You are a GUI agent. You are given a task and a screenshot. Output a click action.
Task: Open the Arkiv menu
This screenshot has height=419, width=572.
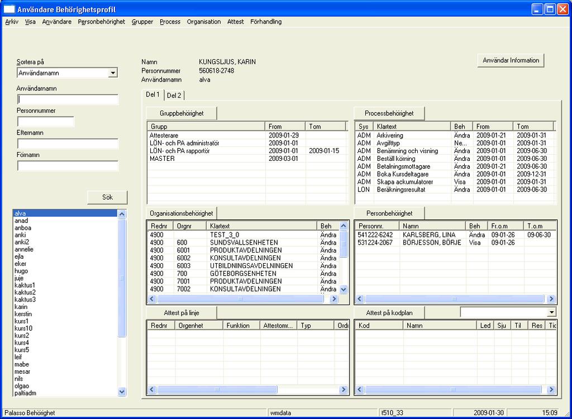tap(12, 22)
